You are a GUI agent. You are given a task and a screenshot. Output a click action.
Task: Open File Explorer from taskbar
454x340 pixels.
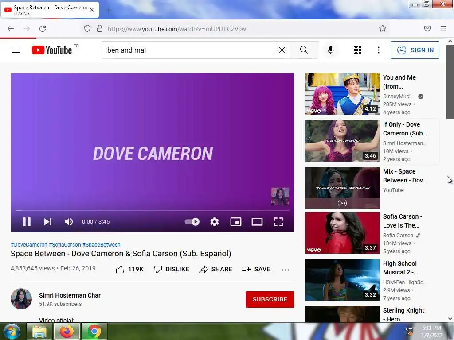pos(39,331)
